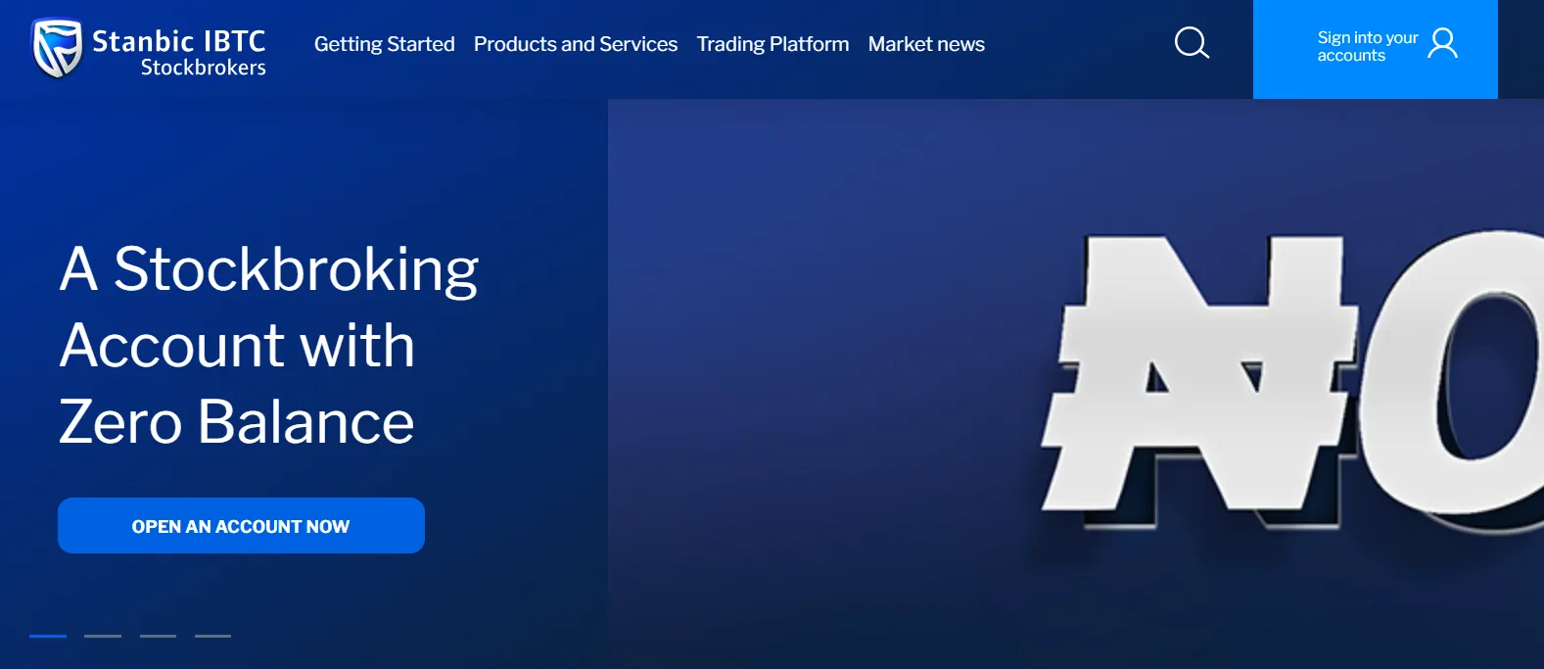Open the Getting Started menu
This screenshot has height=669, width=1544.
coord(384,44)
